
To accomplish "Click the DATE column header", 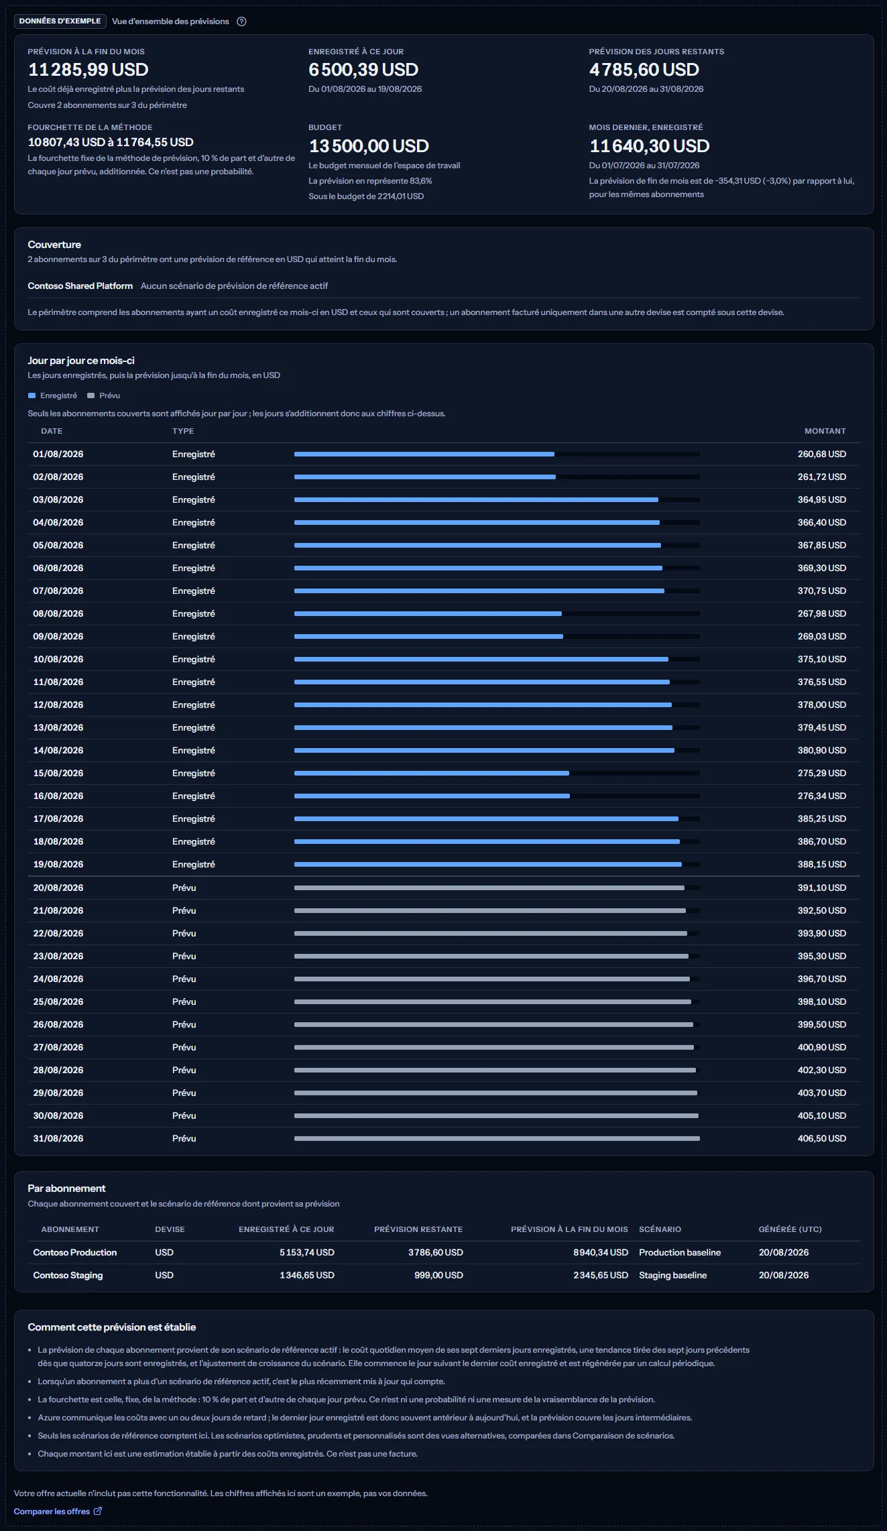I will tap(52, 431).
